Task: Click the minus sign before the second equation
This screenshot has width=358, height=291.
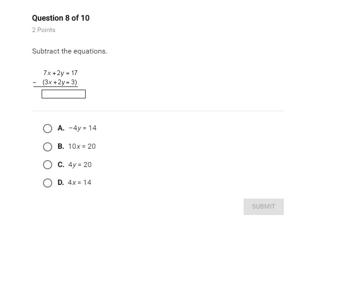Action: (34, 82)
